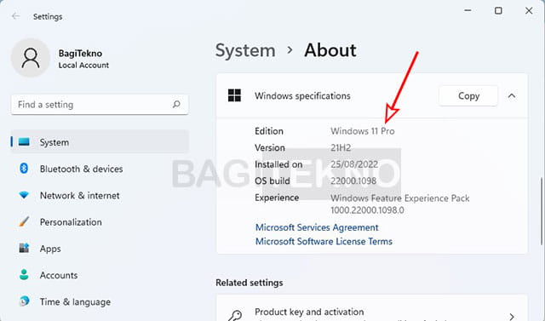Click the Apps icon in sidebar

pyautogui.click(x=24, y=248)
